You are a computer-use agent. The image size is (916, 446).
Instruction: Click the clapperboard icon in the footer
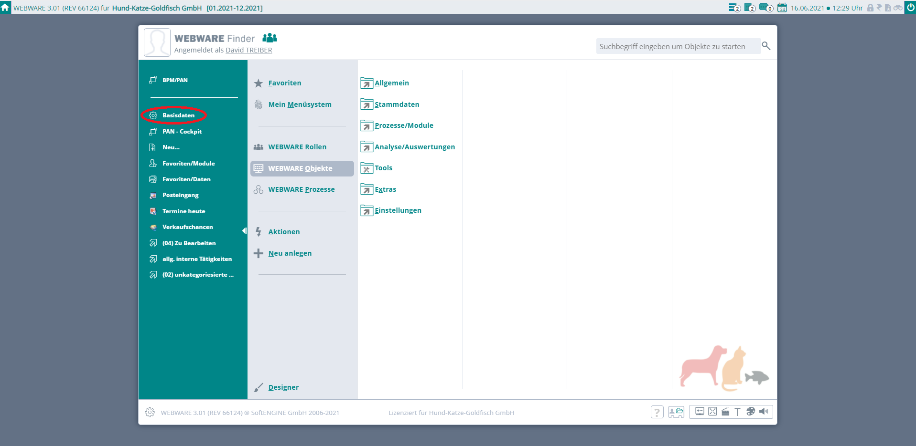coord(725,412)
